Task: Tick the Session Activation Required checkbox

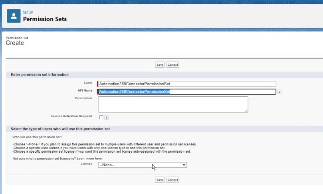Action: tap(101, 117)
